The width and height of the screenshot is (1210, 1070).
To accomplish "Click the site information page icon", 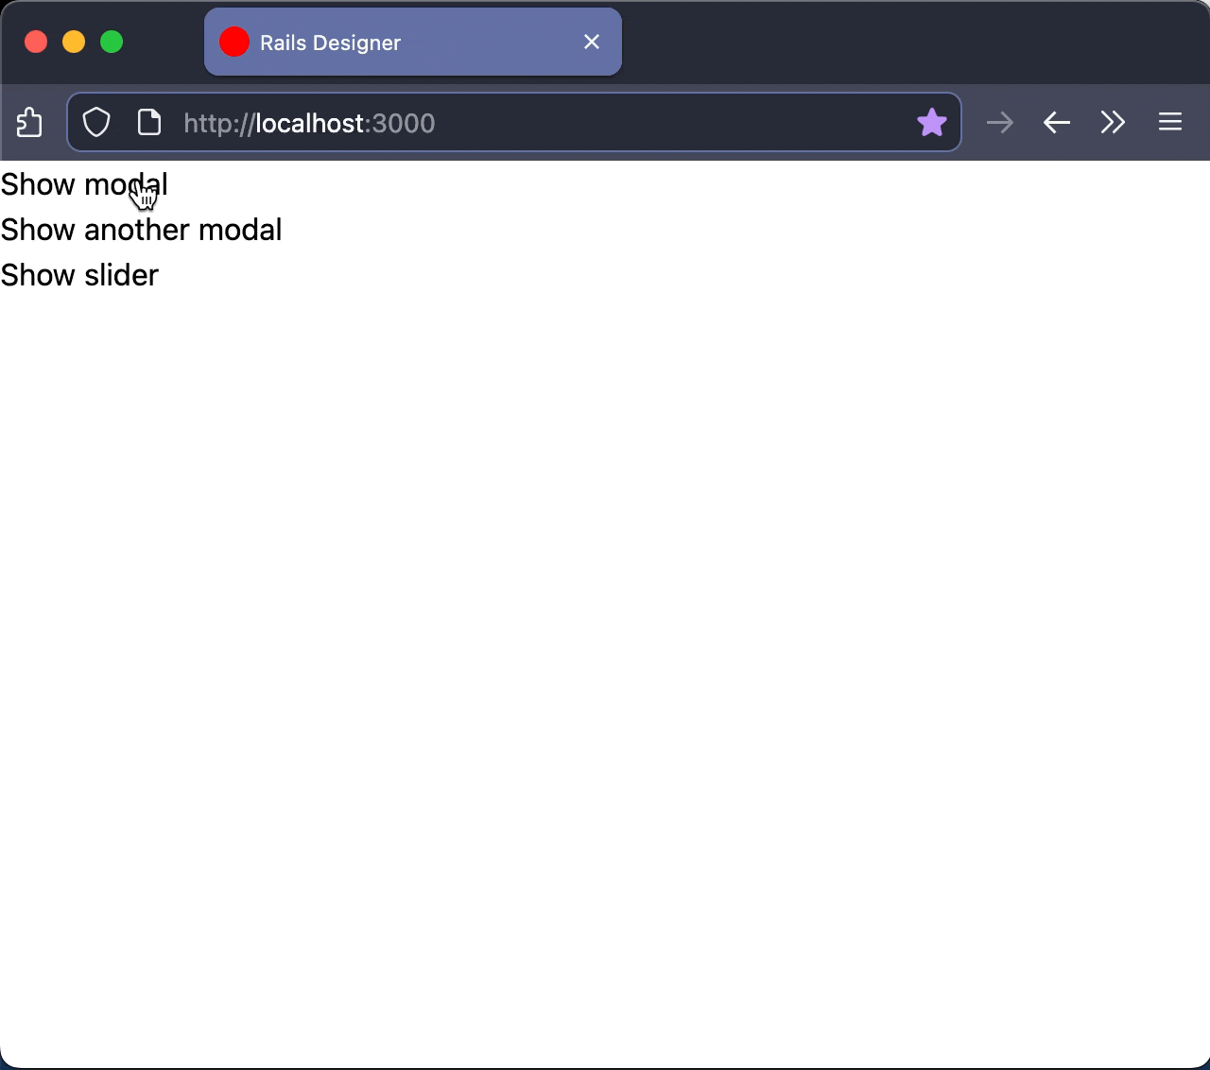I will pyautogui.click(x=149, y=123).
